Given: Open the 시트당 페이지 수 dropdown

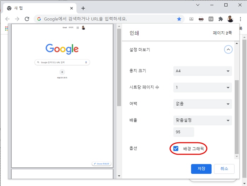Looking at the screenshot, I should coord(203,87).
